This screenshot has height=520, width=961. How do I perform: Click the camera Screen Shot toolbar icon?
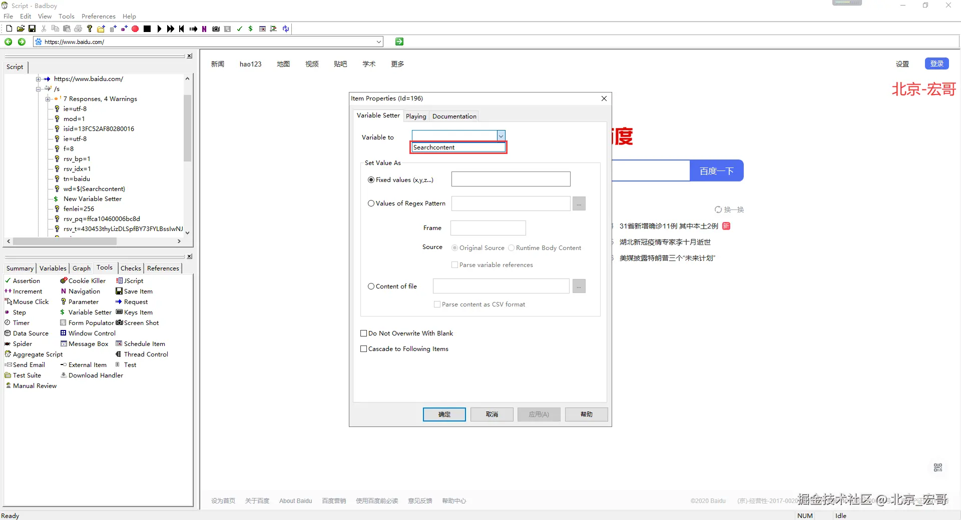point(216,29)
